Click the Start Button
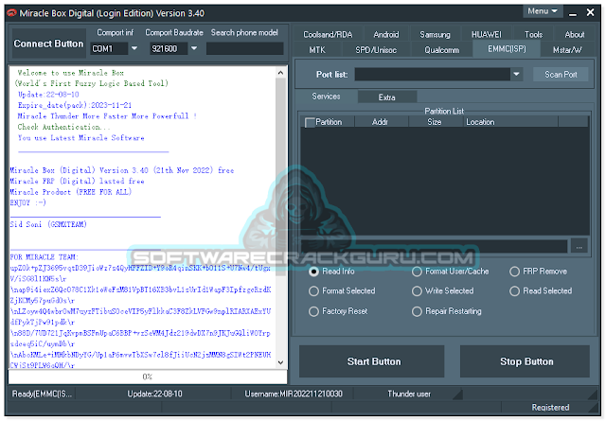This screenshot has width=606, height=421. pos(371,361)
